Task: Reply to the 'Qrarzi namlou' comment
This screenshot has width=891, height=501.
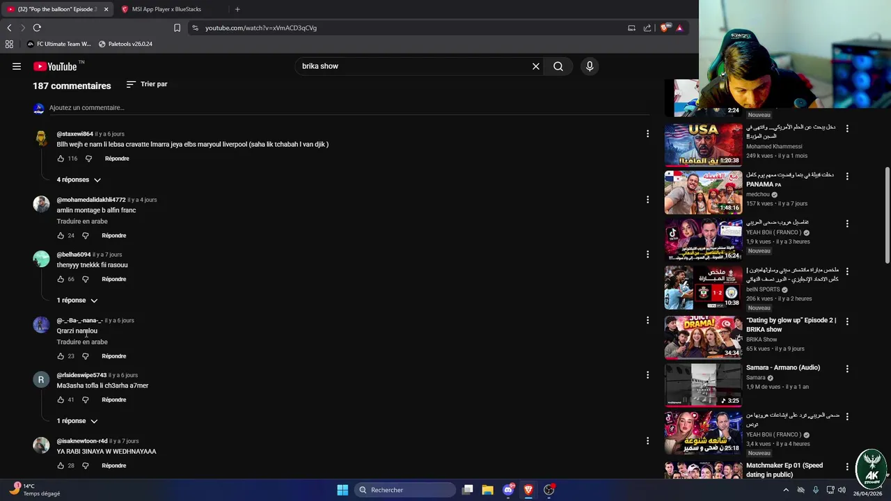Action: [114, 356]
